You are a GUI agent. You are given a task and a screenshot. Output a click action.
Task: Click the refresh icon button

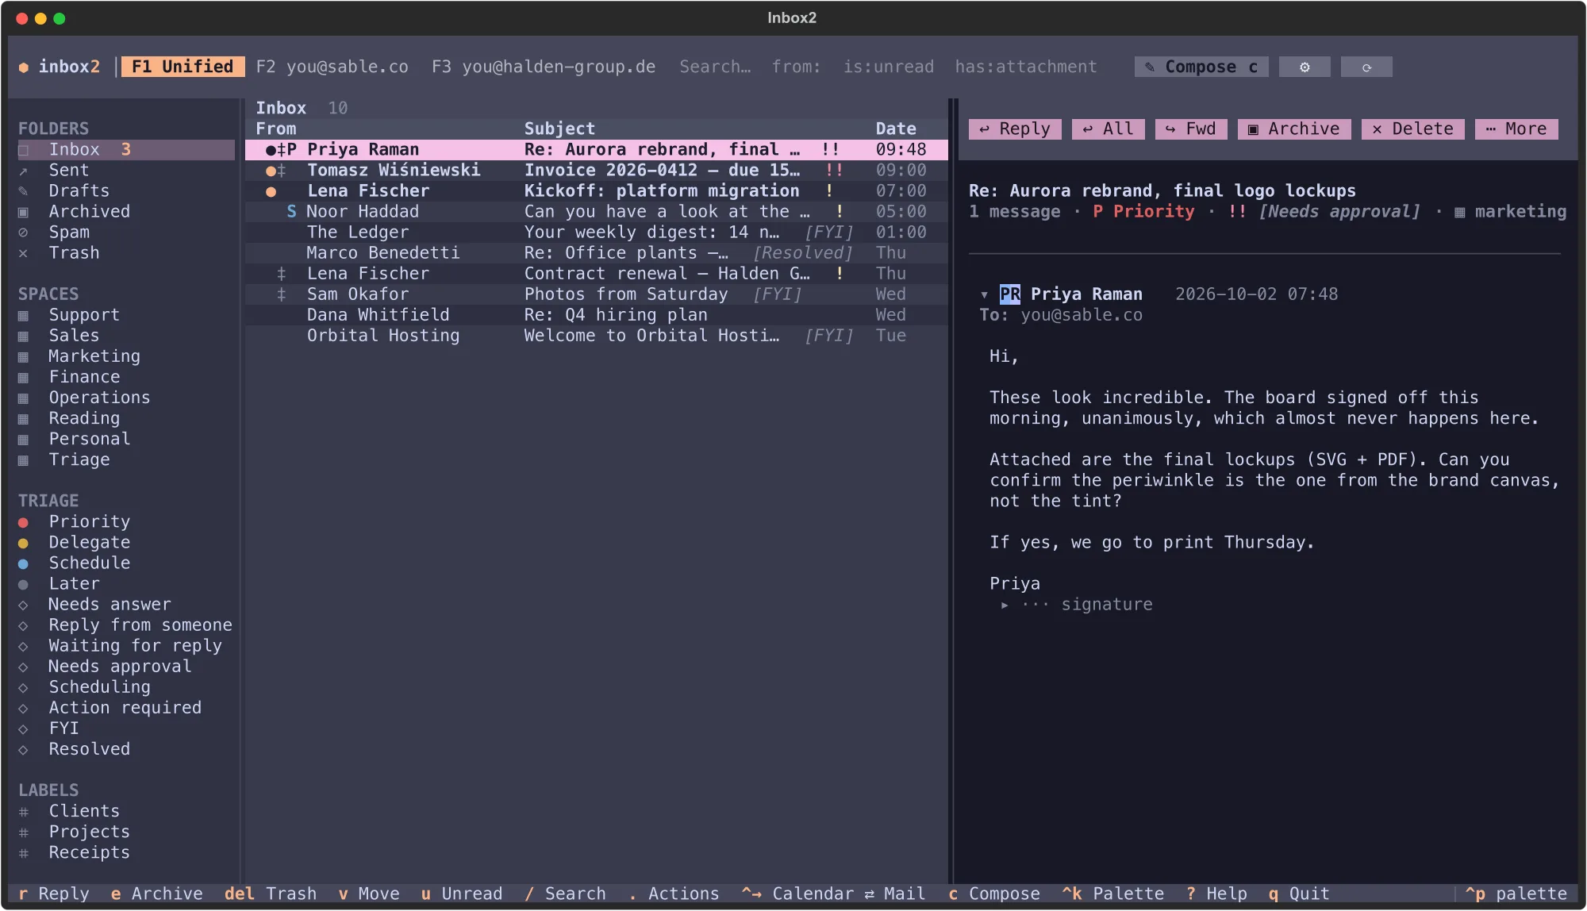1366,67
